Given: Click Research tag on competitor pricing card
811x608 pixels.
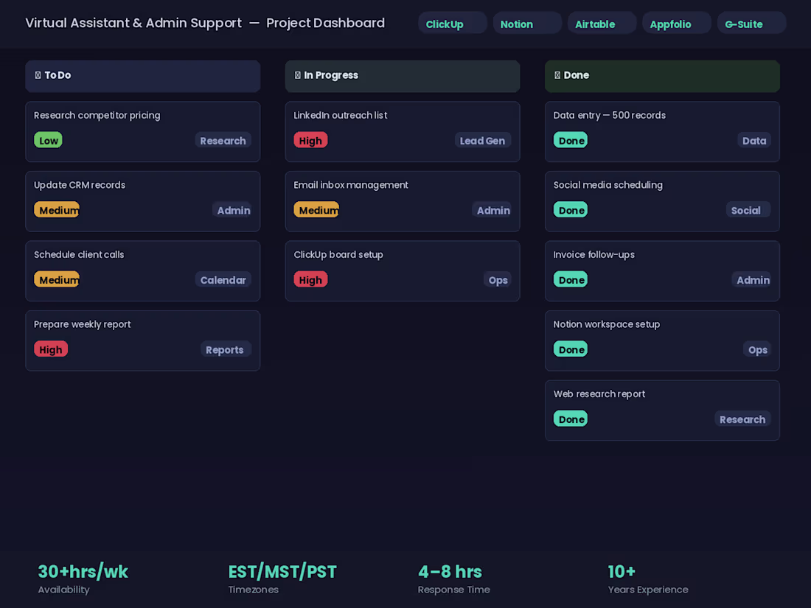Looking at the screenshot, I should pos(223,141).
